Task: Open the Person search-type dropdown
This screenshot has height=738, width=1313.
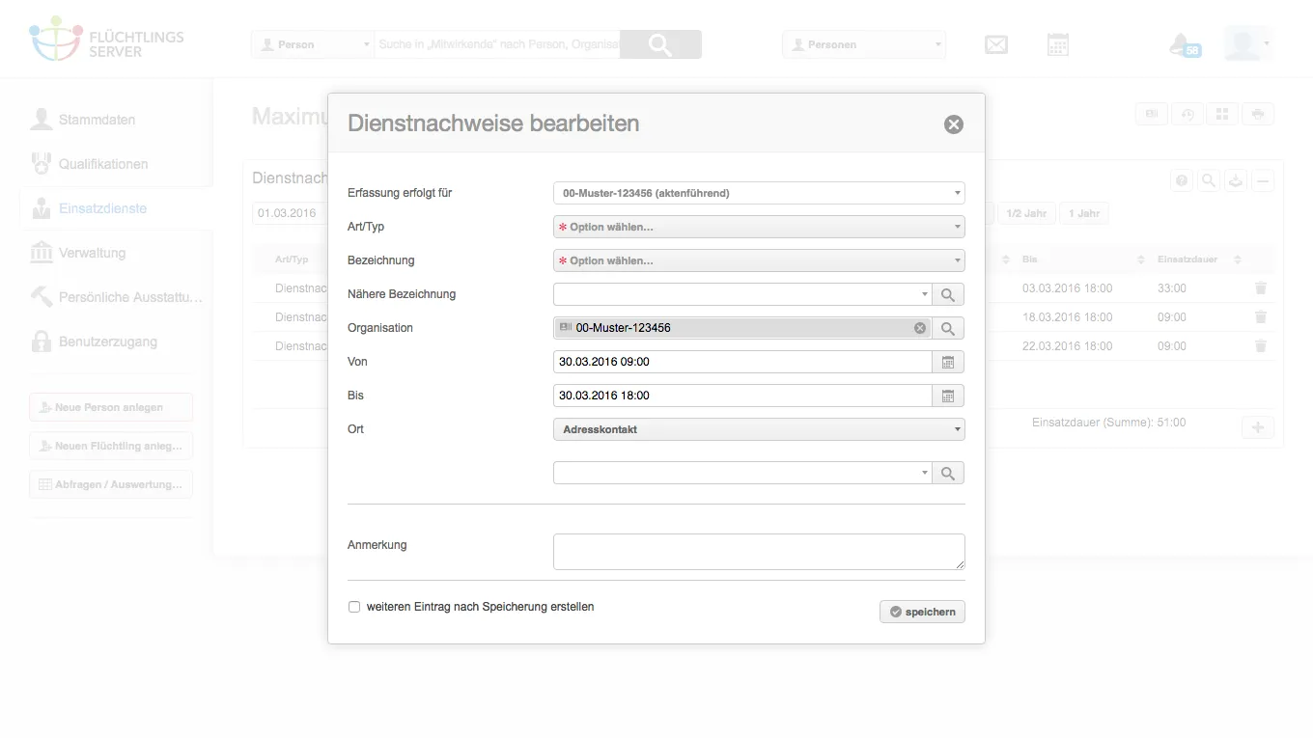Action: pyautogui.click(x=313, y=44)
